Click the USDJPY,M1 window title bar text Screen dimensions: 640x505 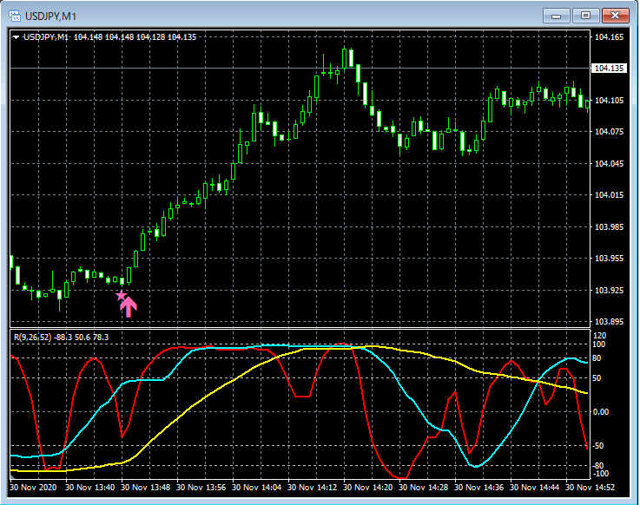(x=51, y=16)
